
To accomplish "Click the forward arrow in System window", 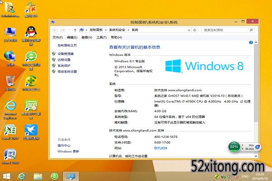I will click(x=63, y=30).
